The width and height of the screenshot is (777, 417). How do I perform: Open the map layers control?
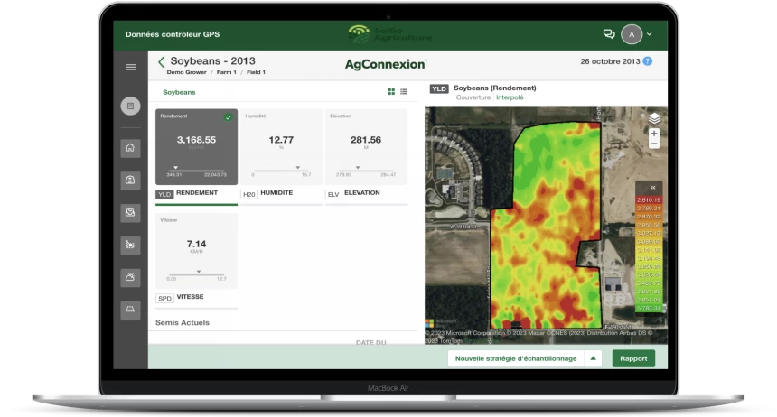click(x=654, y=118)
